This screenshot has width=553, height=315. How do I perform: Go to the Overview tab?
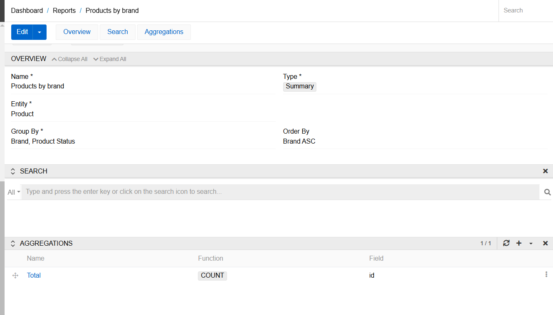coord(77,32)
